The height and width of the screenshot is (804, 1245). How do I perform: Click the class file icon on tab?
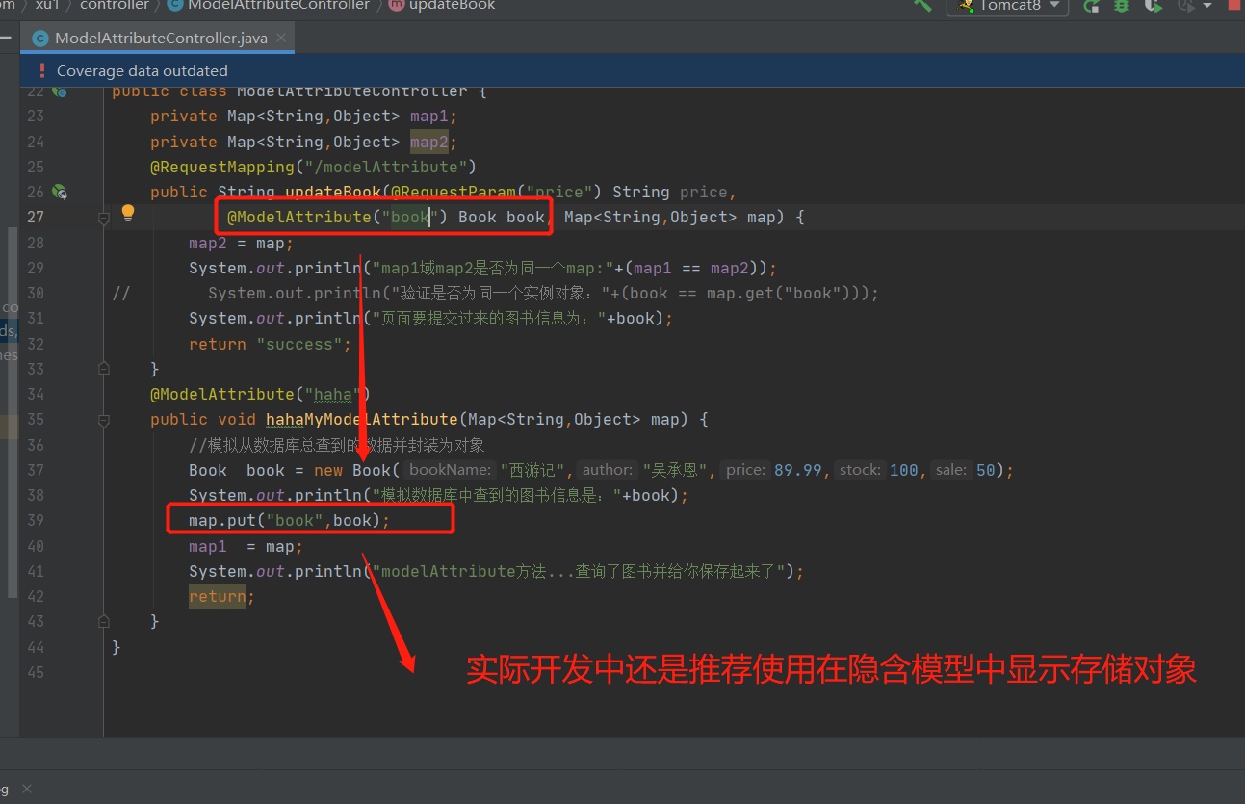(40, 39)
